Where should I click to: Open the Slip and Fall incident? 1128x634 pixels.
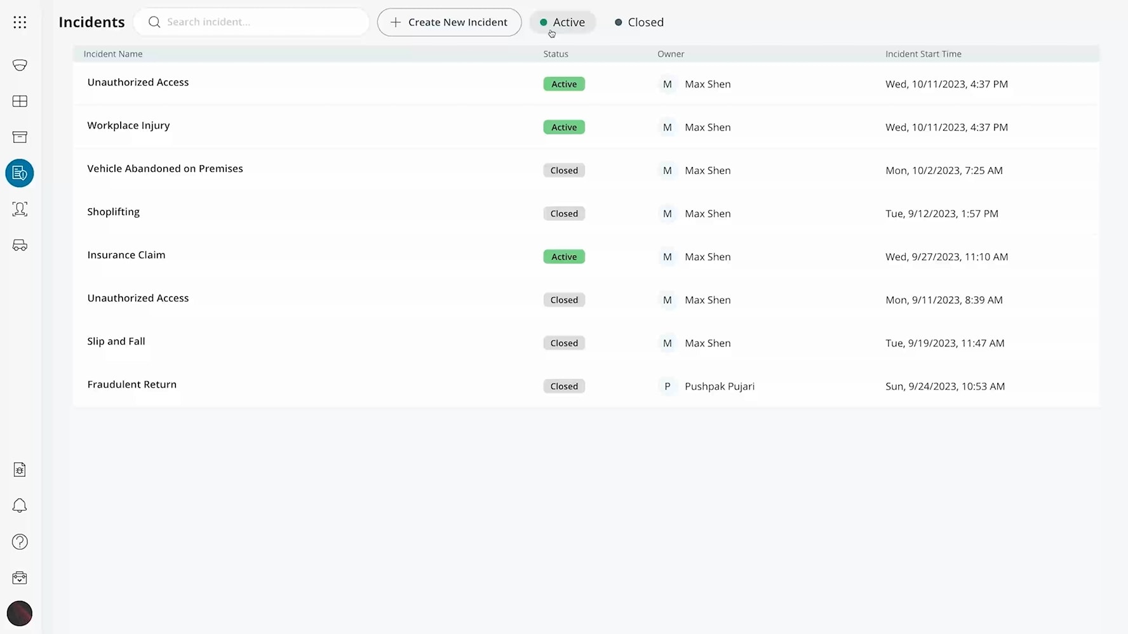(116, 341)
